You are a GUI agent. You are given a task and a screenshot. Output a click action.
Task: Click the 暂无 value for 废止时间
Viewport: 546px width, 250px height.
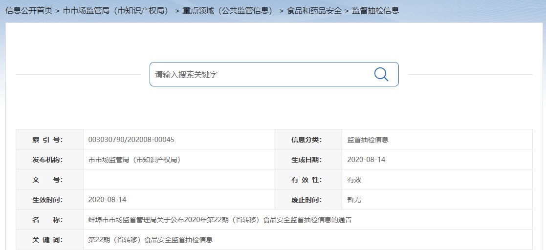coord(354,200)
